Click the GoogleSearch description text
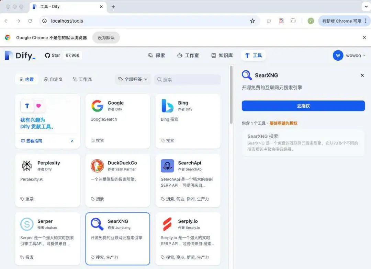 click(x=104, y=119)
